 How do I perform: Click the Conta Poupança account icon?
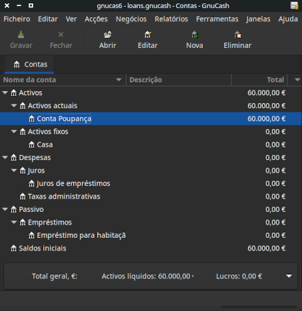[x=32, y=119]
